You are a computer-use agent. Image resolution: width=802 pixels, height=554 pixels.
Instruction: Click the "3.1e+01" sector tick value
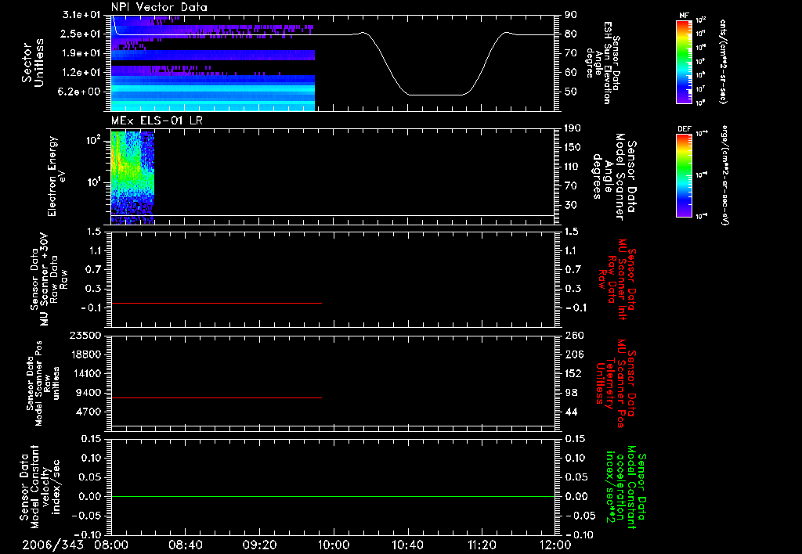point(81,15)
